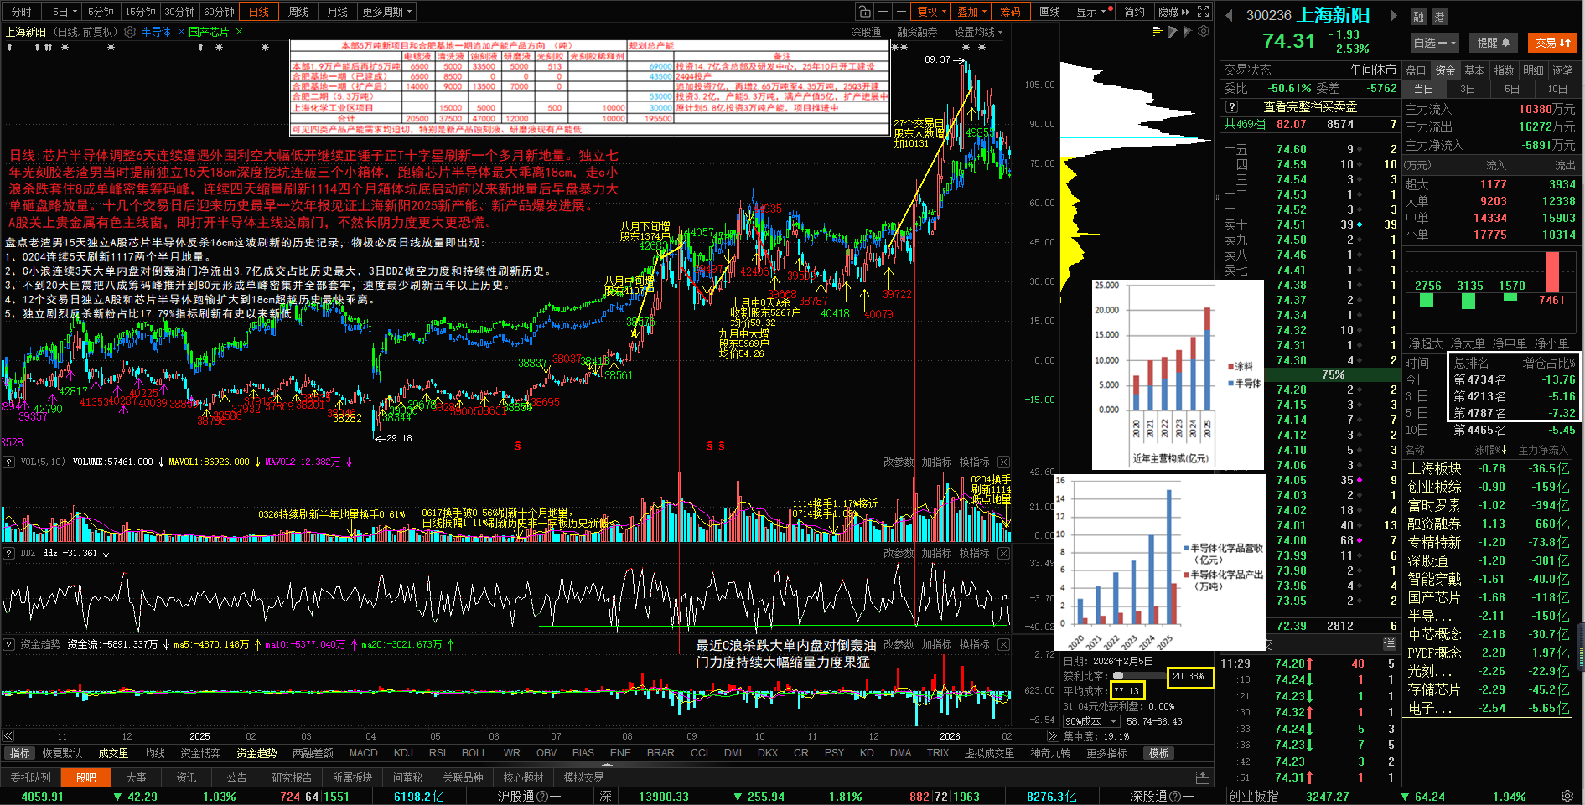Close the DDZ indicator panel
The image size is (1585, 805).
(1003, 554)
